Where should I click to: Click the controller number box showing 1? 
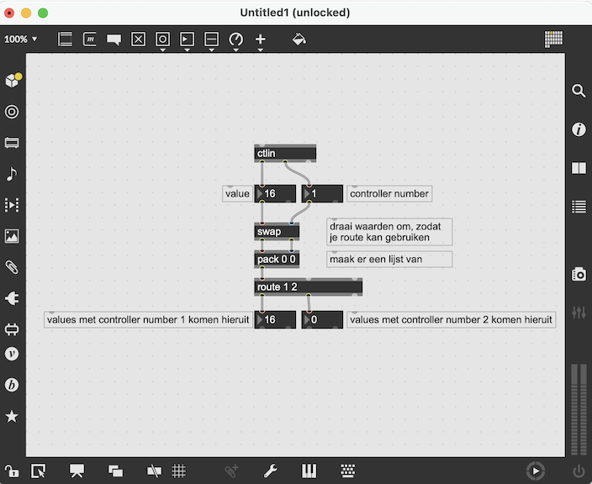pos(322,194)
